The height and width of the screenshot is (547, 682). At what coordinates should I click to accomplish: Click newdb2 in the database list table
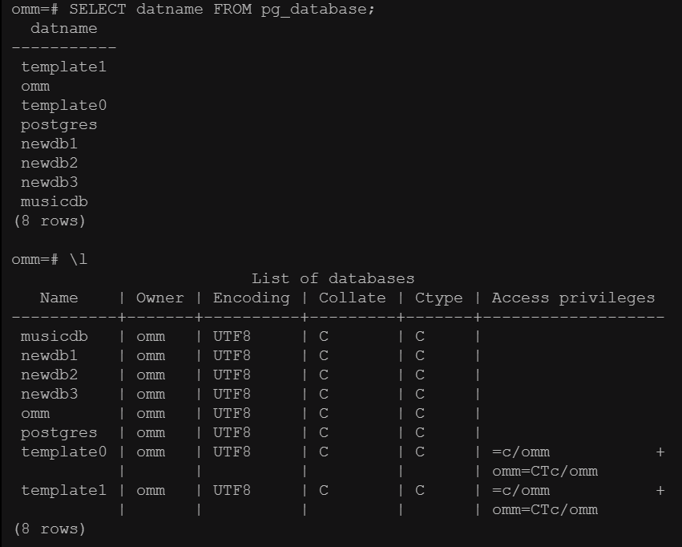pos(49,375)
